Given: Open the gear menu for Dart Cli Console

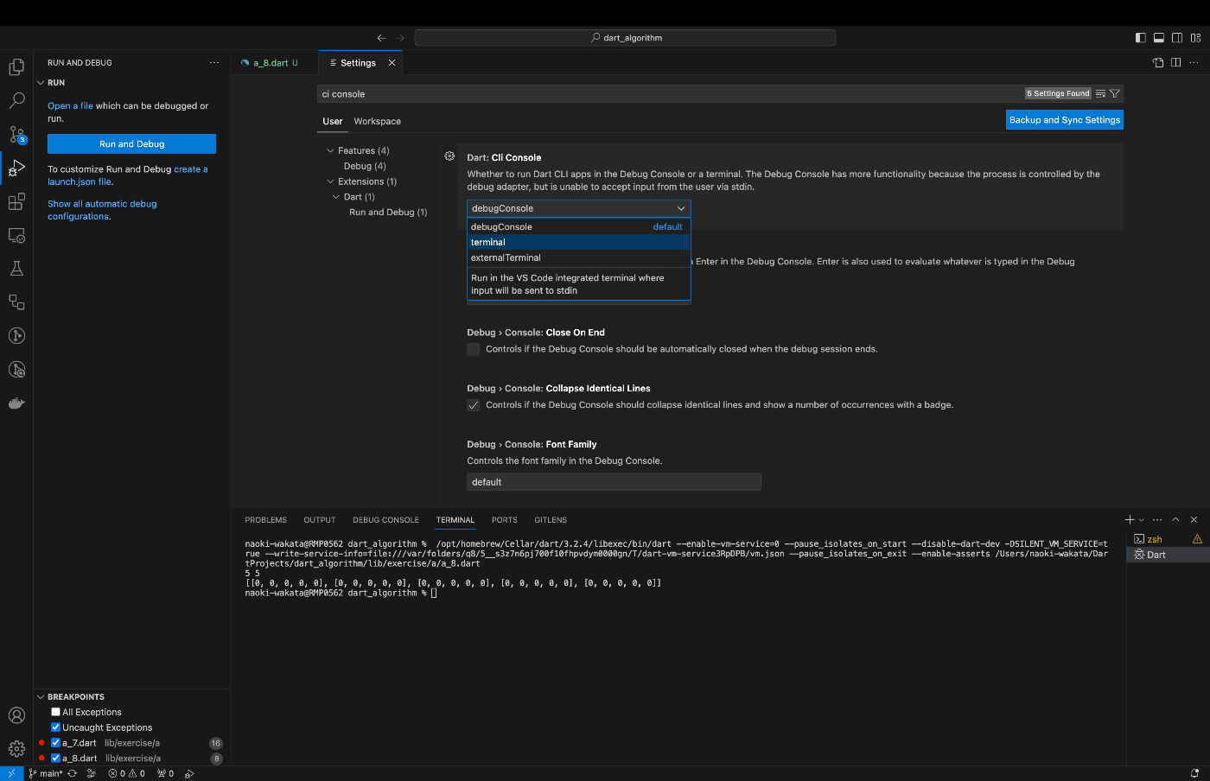Looking at the screenshot, I should pos(449,156).
